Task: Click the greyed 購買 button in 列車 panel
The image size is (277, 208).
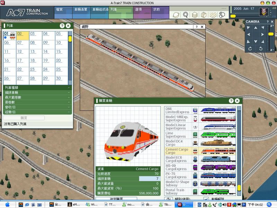Action: (x=24, y=118)
